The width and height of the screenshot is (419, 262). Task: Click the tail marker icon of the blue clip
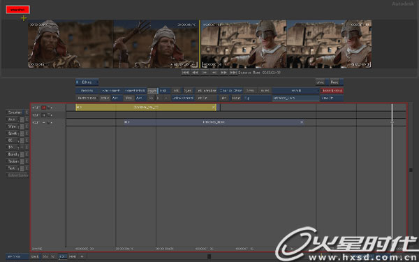pyautogui.click(x=302, y=122)
